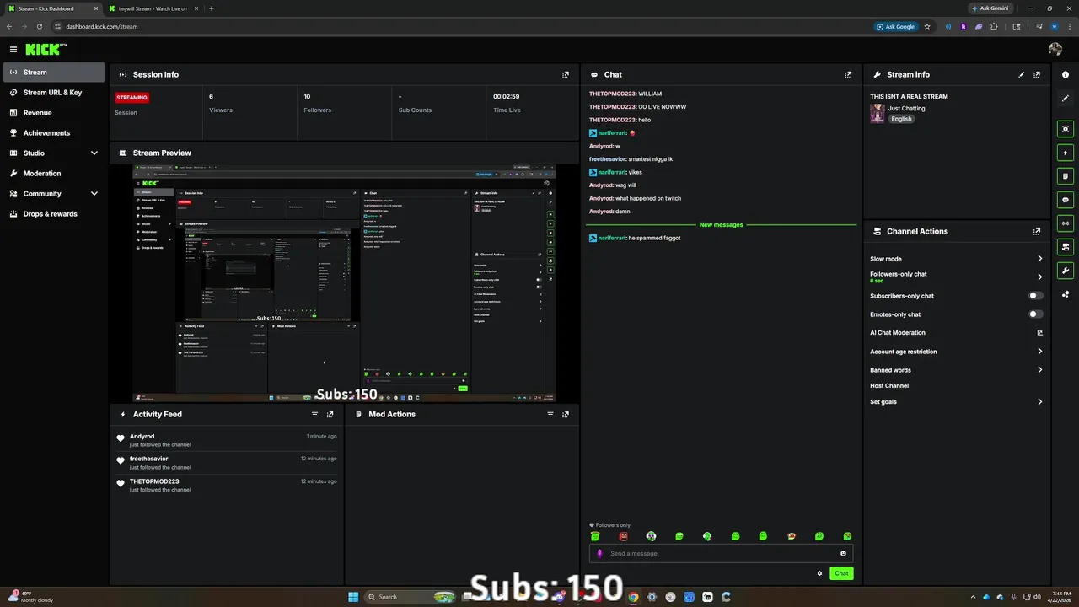Viewport: 1079px width, 607px height.
Task: Open the Activity Feed filter icon
Action: 315,414
